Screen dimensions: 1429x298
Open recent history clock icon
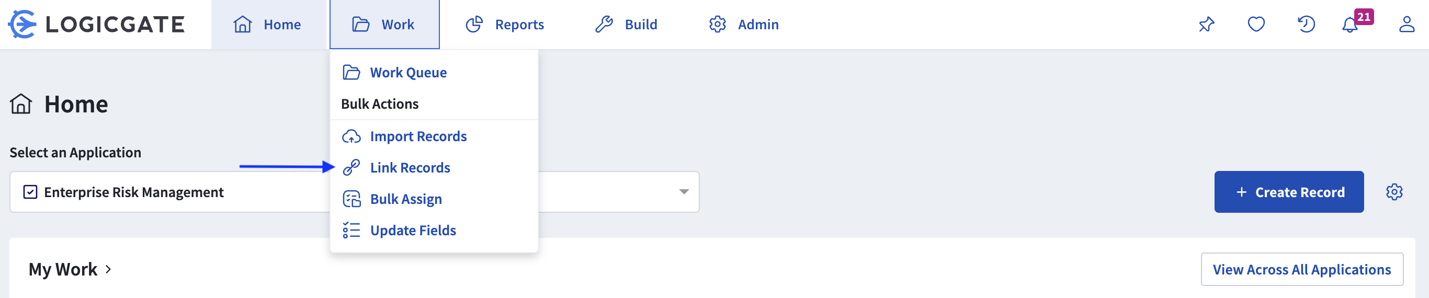(x=1306, y=25)
